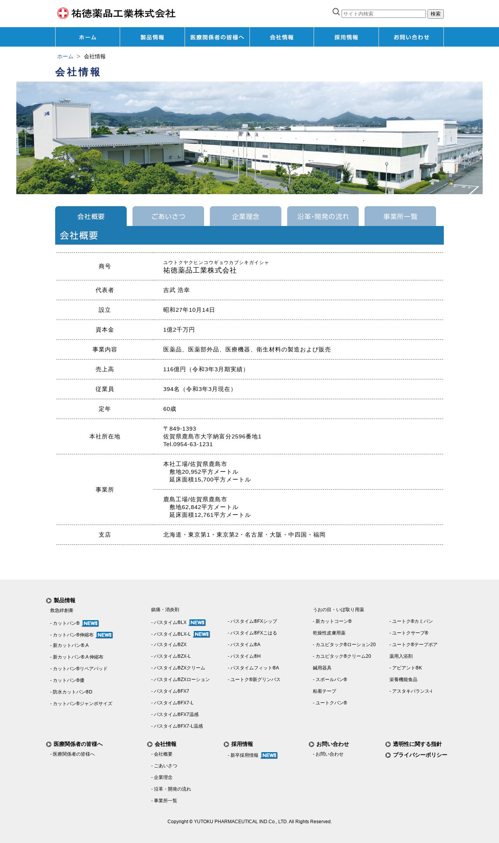The image size is (499, 843).
Task: Open footer link パスタイムフィット®A
Action: click(253, 668)
